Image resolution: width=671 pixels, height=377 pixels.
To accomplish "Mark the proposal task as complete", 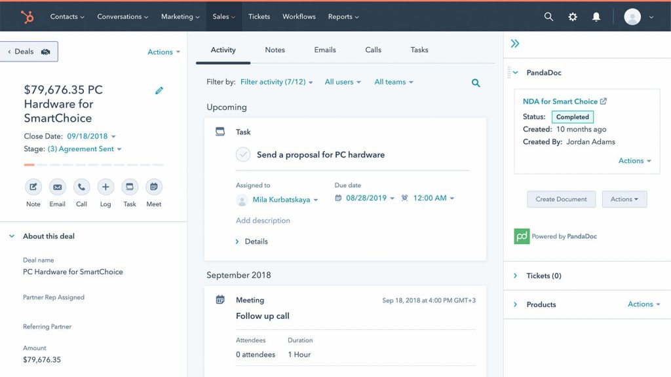I will coord(243,154).
